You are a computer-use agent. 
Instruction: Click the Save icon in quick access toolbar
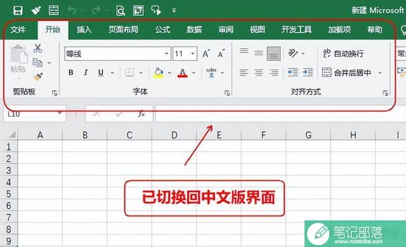(18, 10)
